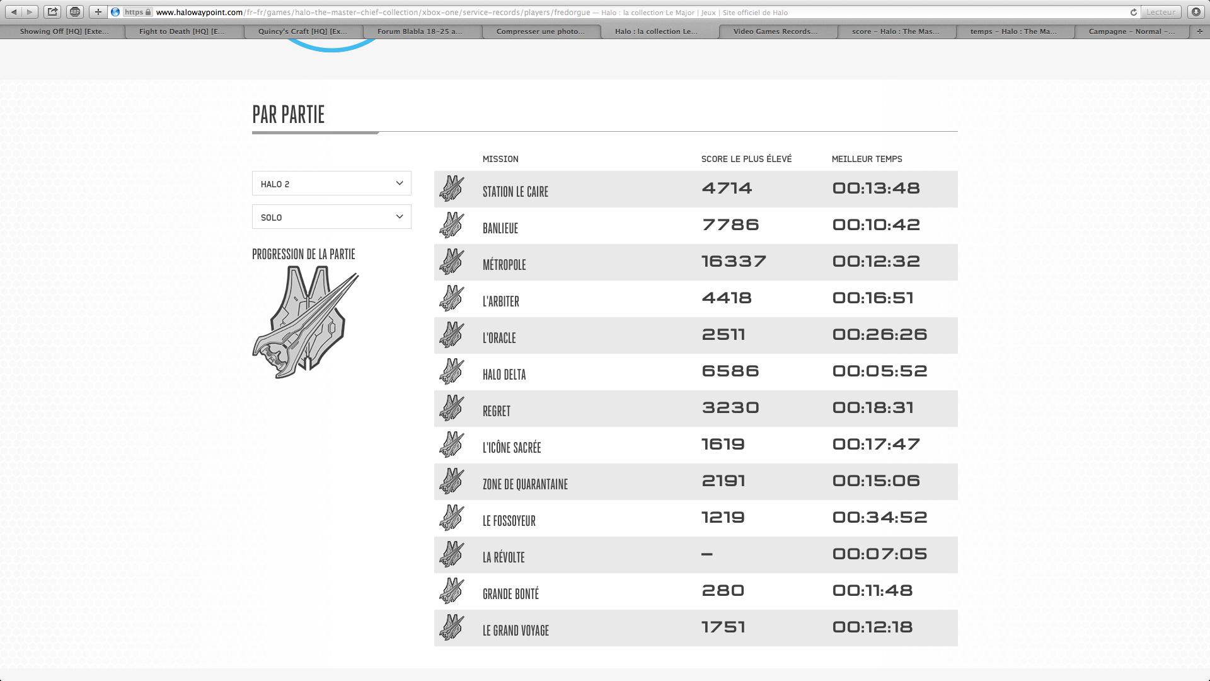Image resolution: width=1210 pixels, height=681 pixels.
Task: Switch to the Video Games Records tab
Action: pyautogui.click(x=775, y=32)
